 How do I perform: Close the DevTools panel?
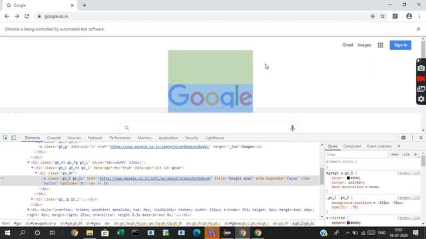coord(421,137)
